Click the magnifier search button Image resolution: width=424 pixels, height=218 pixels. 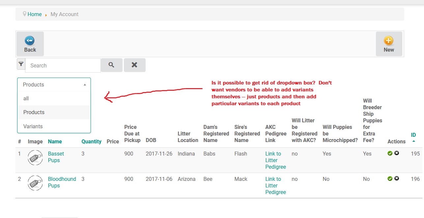point(111,65)
